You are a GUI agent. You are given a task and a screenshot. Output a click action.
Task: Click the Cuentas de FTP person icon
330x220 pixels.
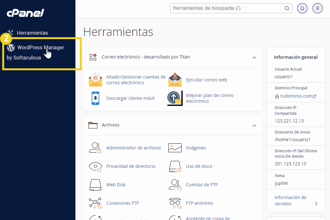pos(175,185)
